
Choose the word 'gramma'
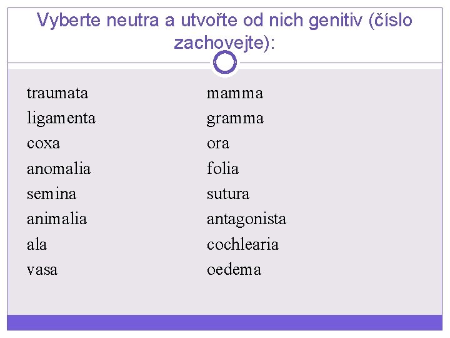pos(235,118)
